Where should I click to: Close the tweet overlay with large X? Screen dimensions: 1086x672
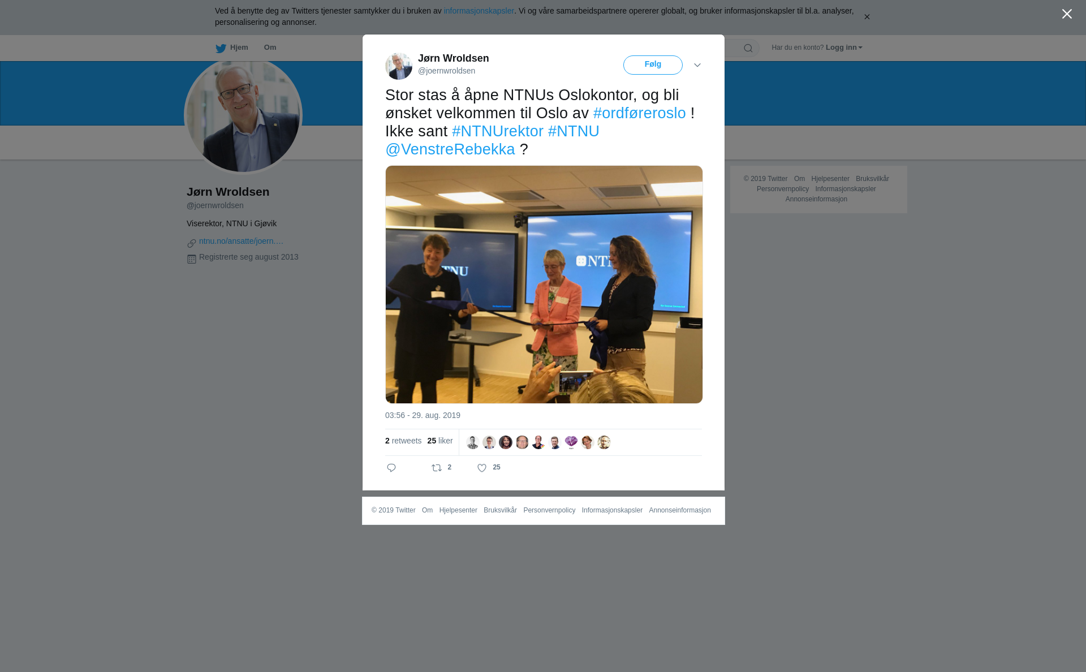point(1067,14)
